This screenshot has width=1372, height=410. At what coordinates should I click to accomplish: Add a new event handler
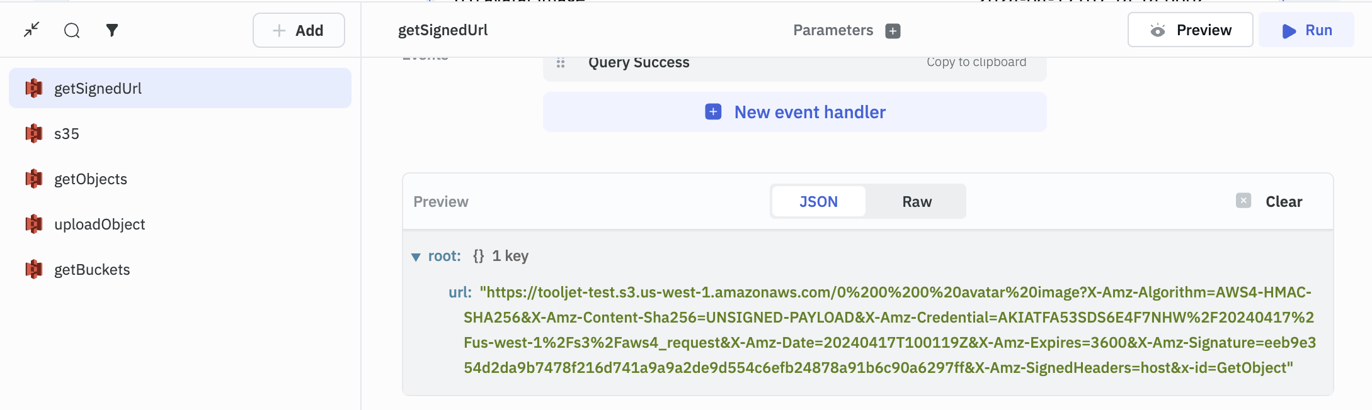click(x=795, y=112)
